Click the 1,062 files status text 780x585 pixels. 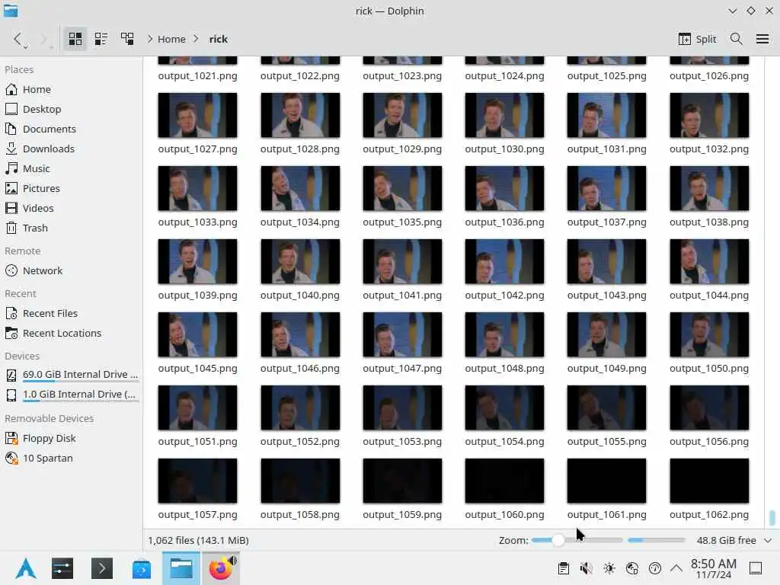coord(199,540)
